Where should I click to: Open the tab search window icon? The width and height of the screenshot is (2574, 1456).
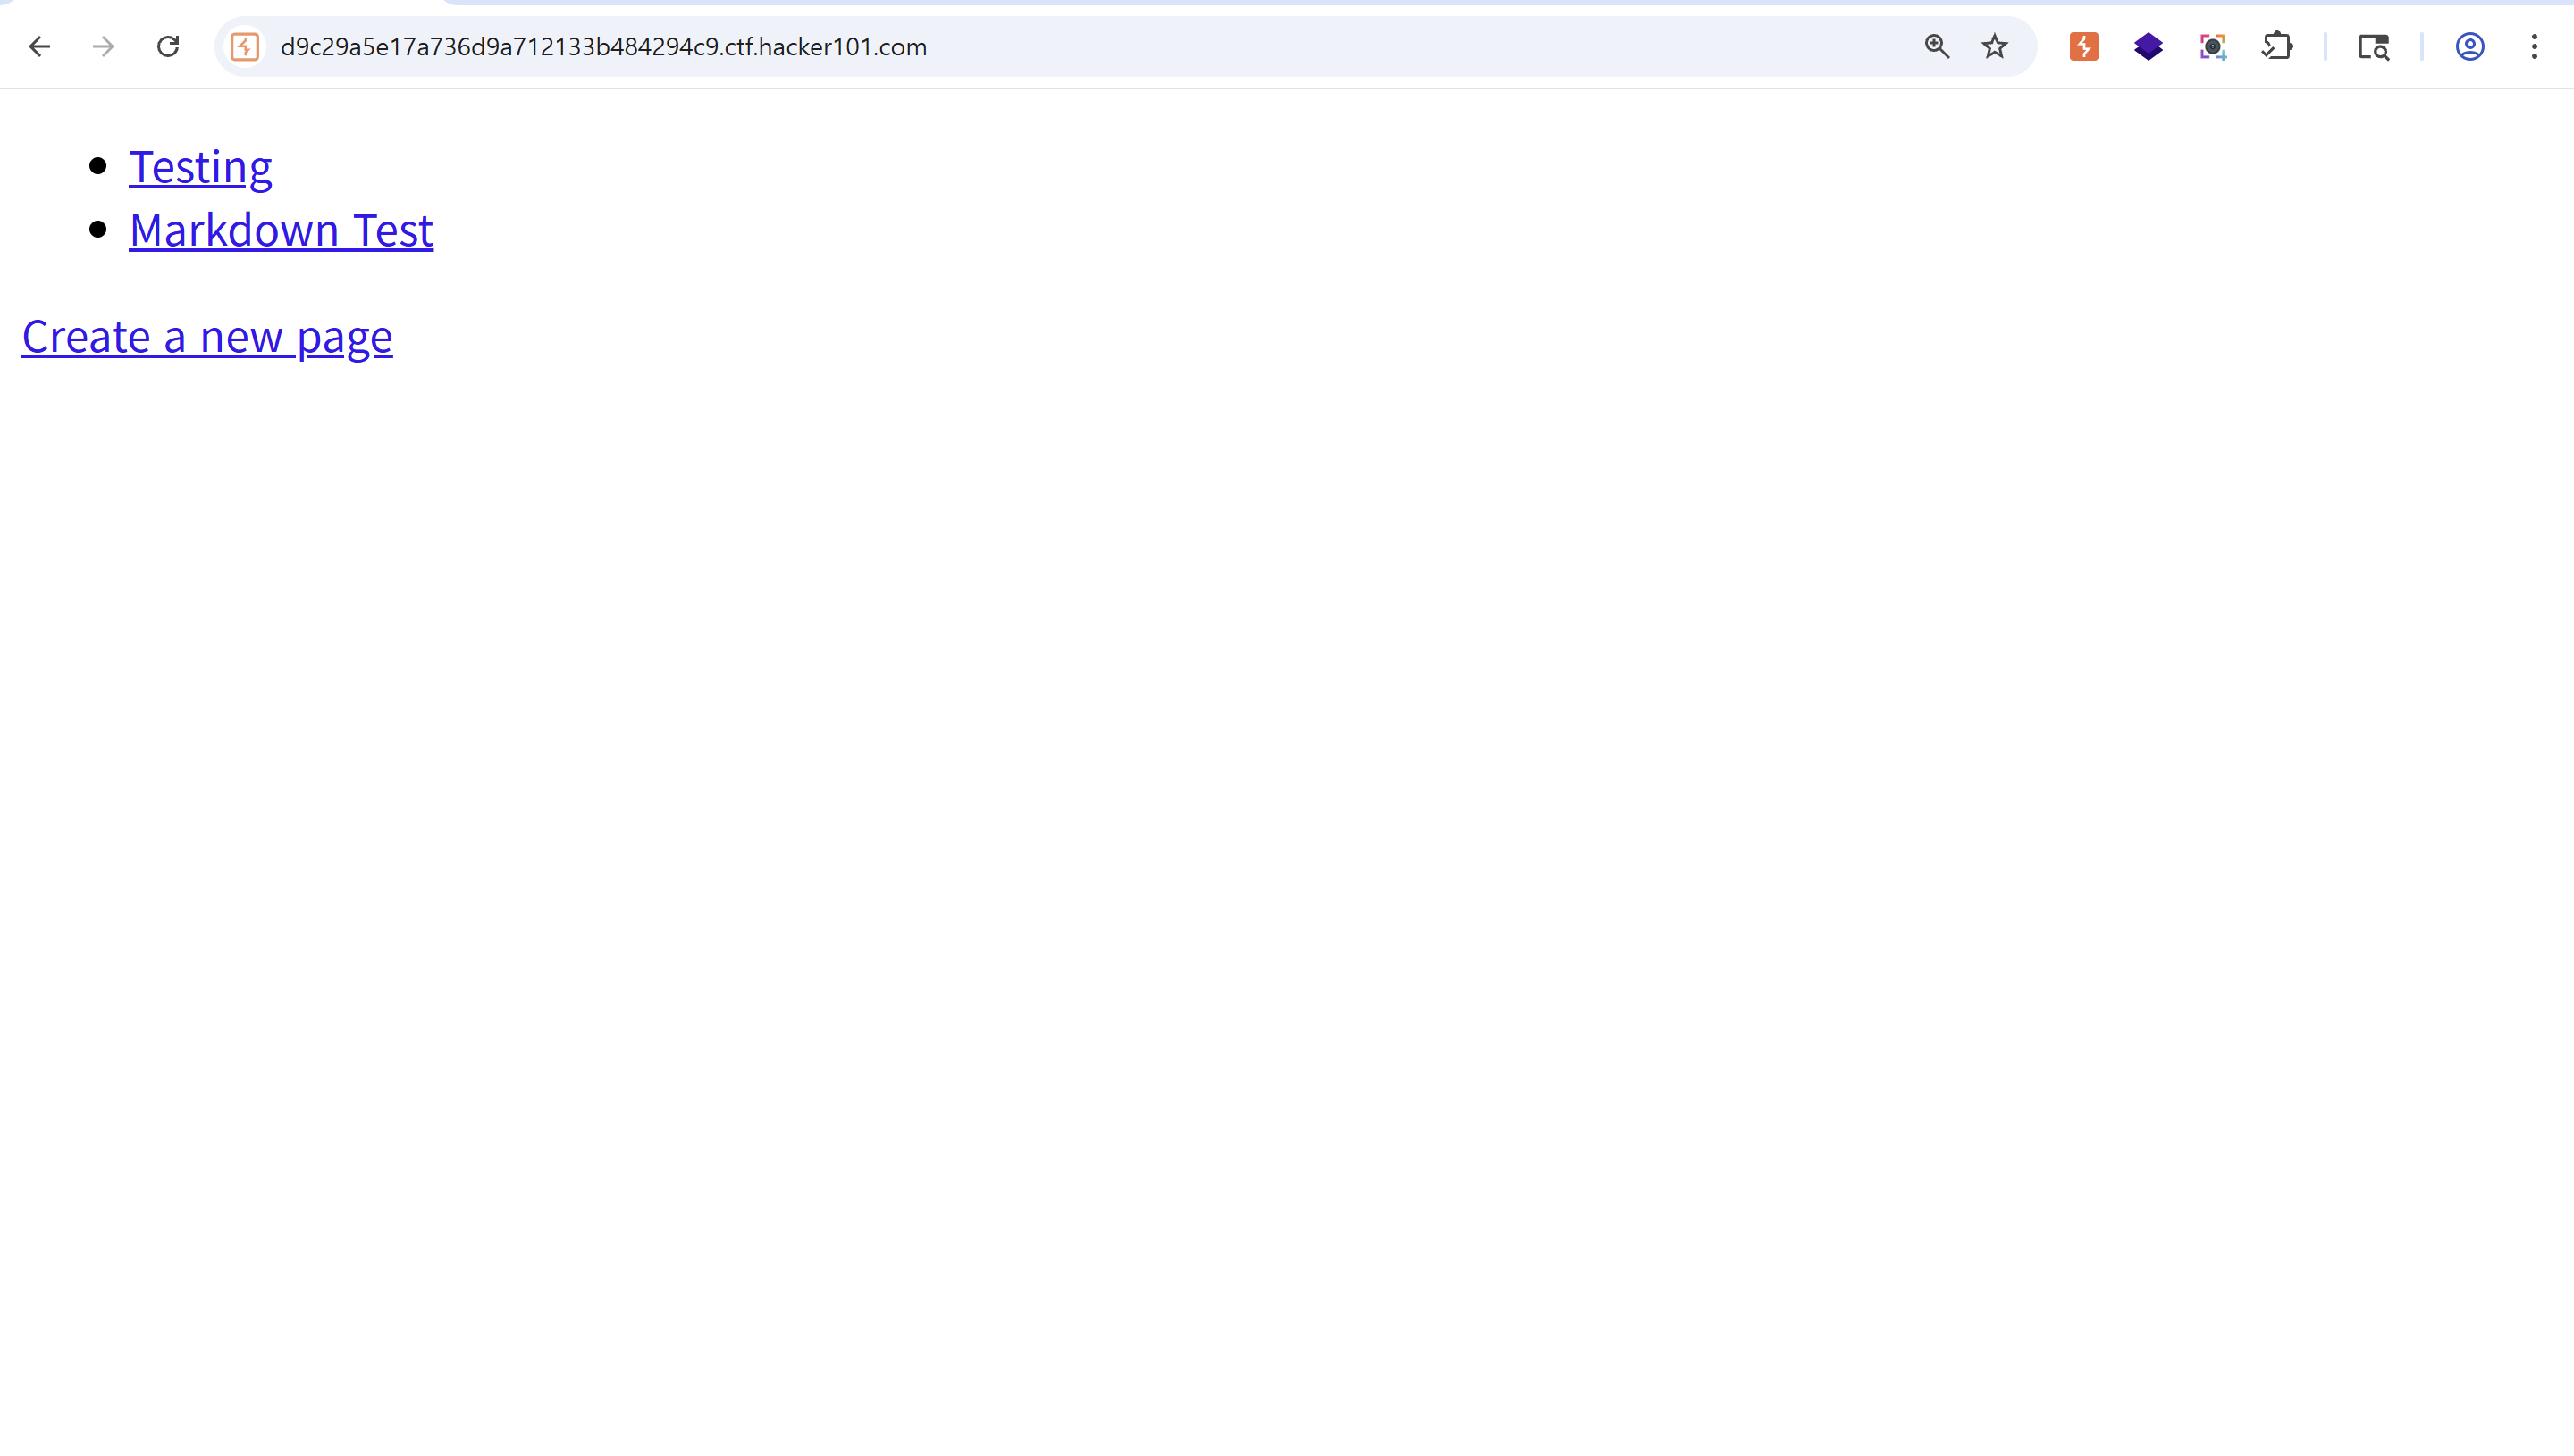point(2373,47)
